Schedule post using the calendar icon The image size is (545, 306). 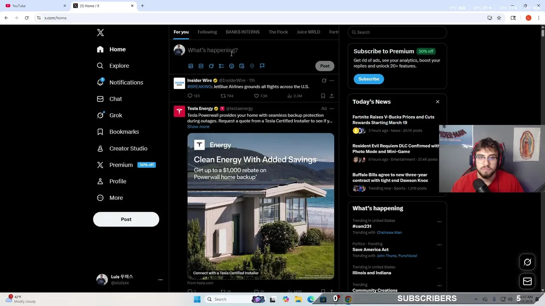(x=242, y=66)
